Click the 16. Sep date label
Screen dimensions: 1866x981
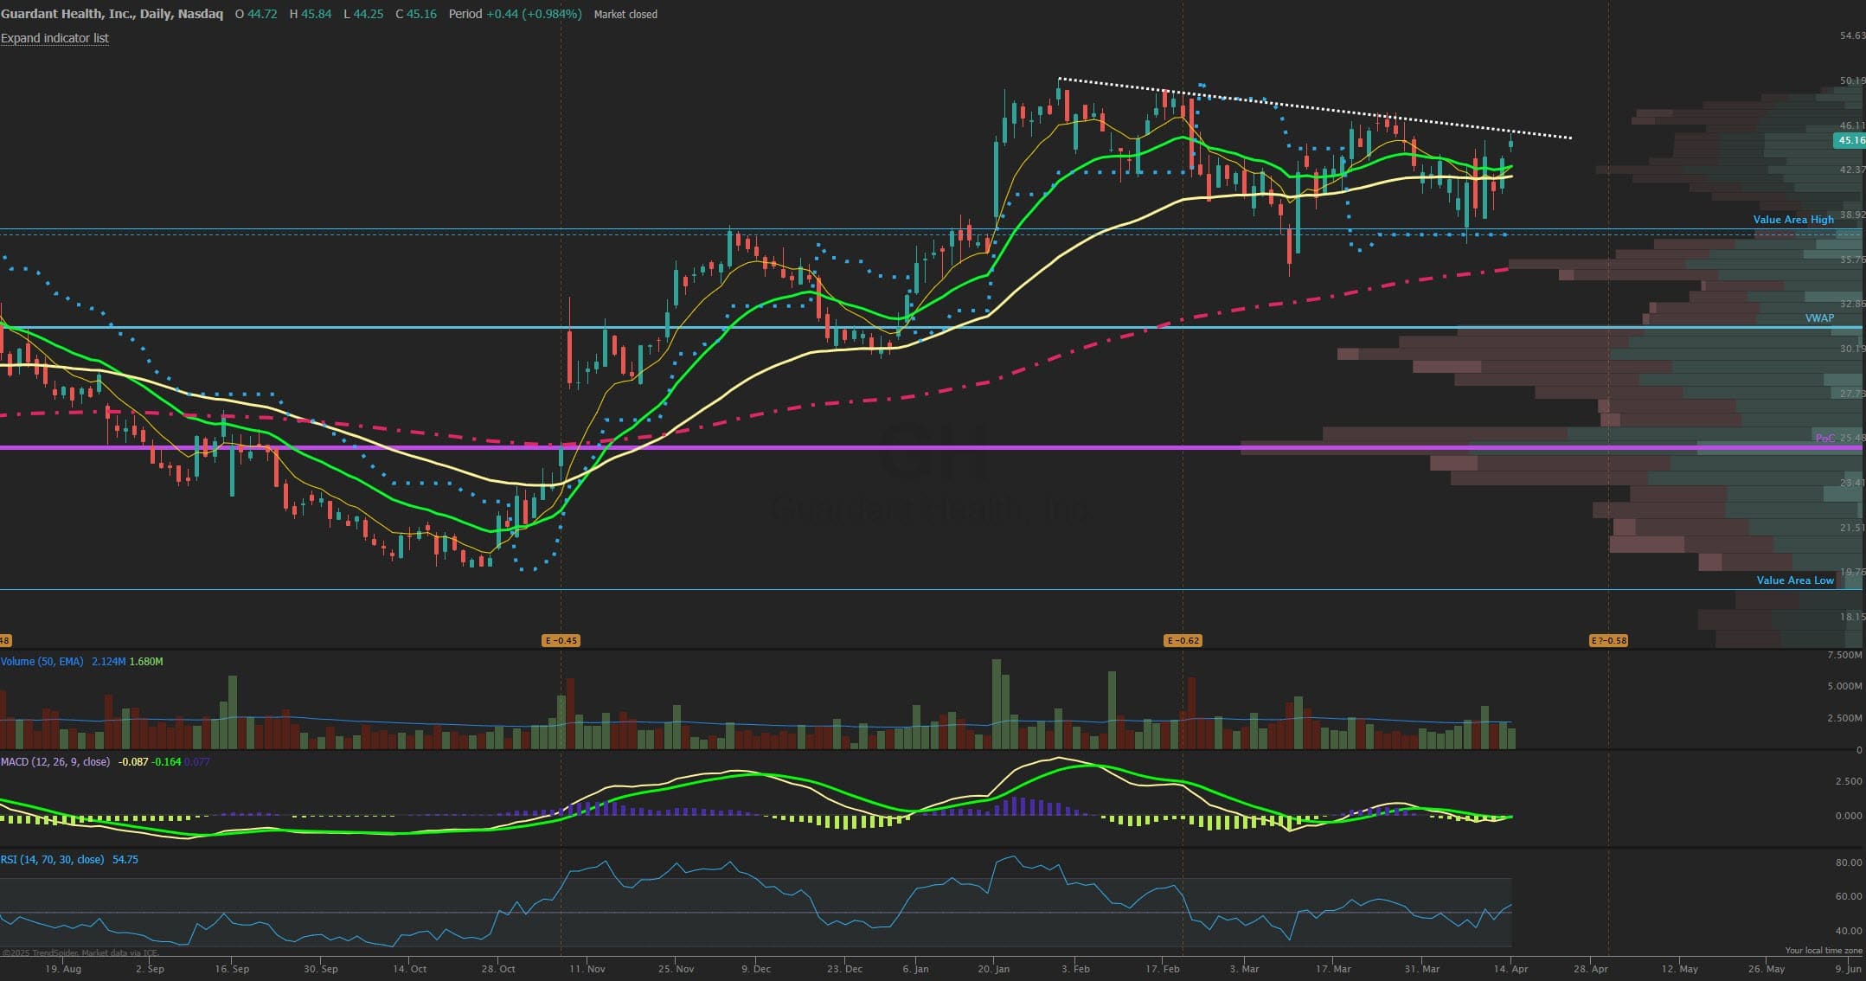point(232,969)
